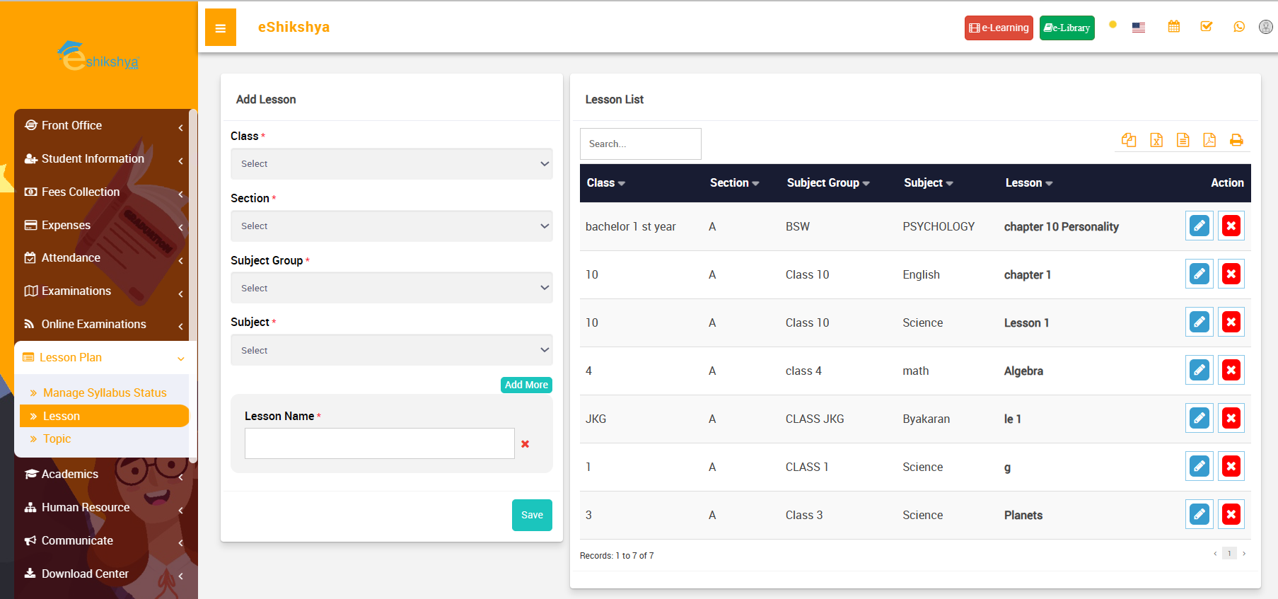Open WhatsApp icon in top bar
The width and height of the screenshot is (1278, 599).
point(1238,27)
